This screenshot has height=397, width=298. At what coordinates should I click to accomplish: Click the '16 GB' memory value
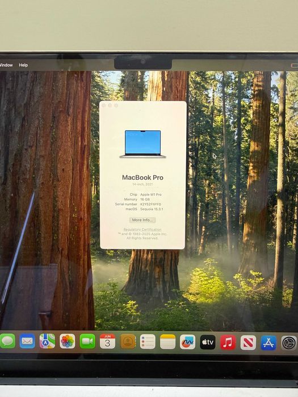click(x=145, y=199)
